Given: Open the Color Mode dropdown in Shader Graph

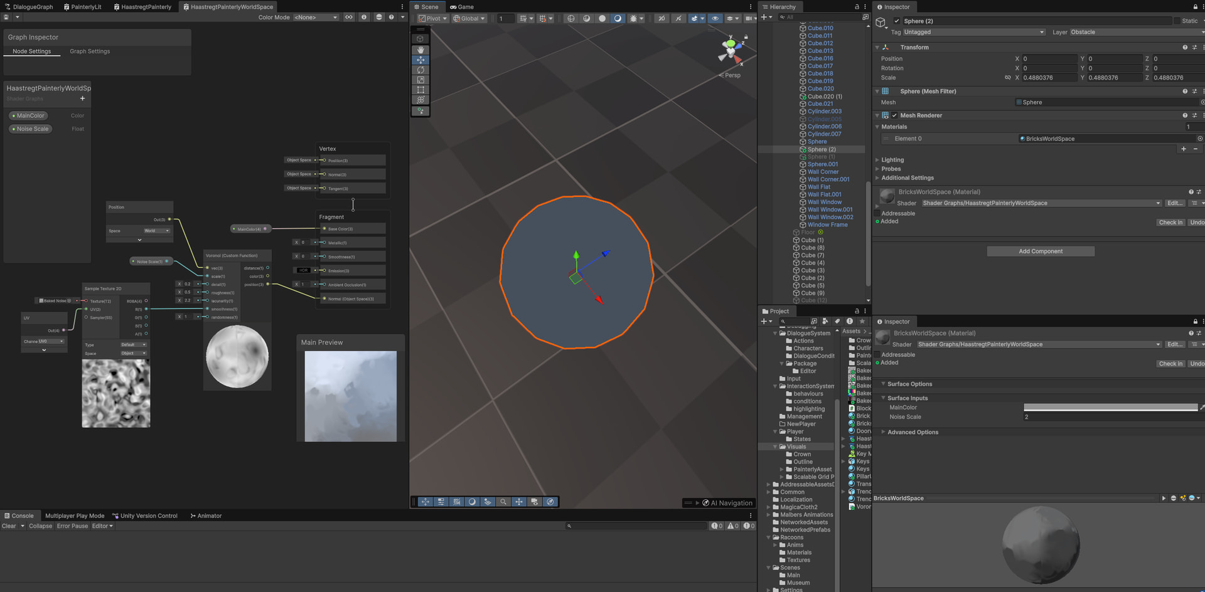Looking at the screenshot, I should [x=316, y=17].
